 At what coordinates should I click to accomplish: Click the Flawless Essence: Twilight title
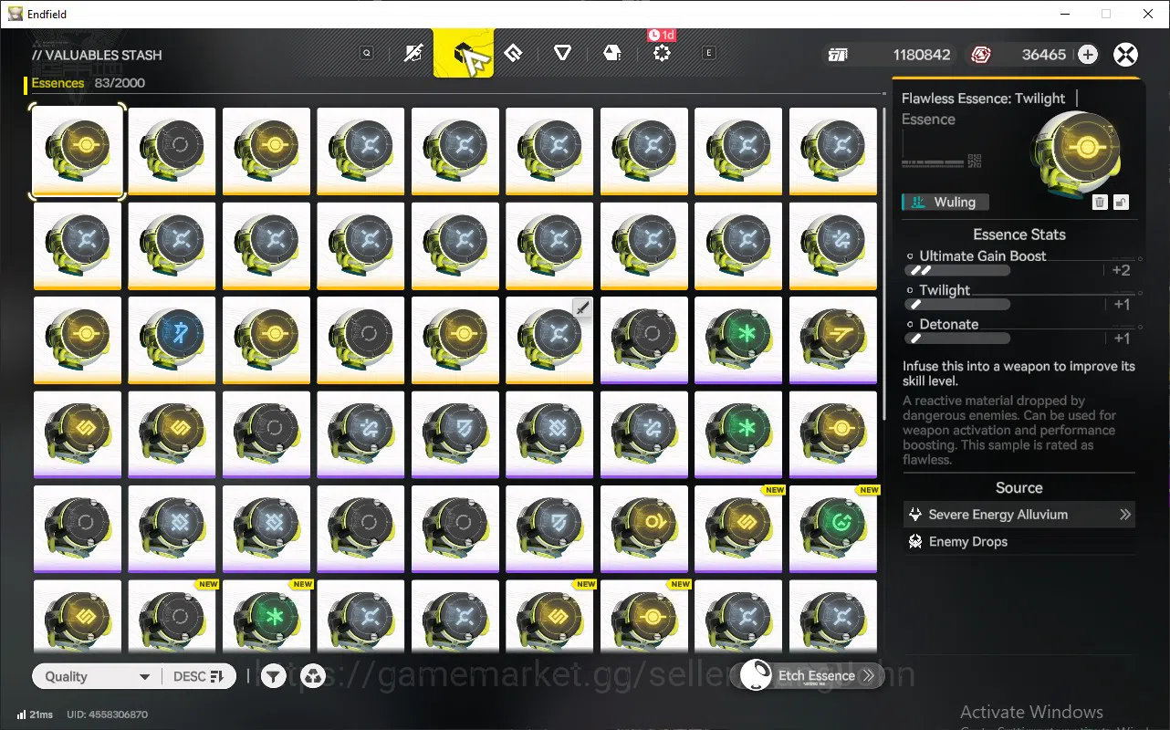[983, 99]
